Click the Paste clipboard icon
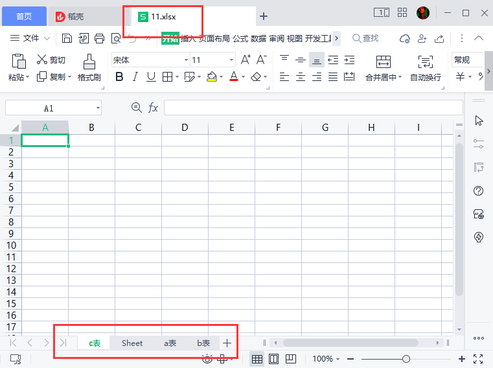 (x=19, y=61)
